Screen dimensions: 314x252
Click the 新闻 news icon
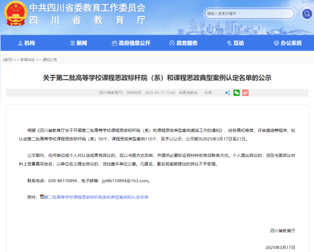click(x=73, y=43)
